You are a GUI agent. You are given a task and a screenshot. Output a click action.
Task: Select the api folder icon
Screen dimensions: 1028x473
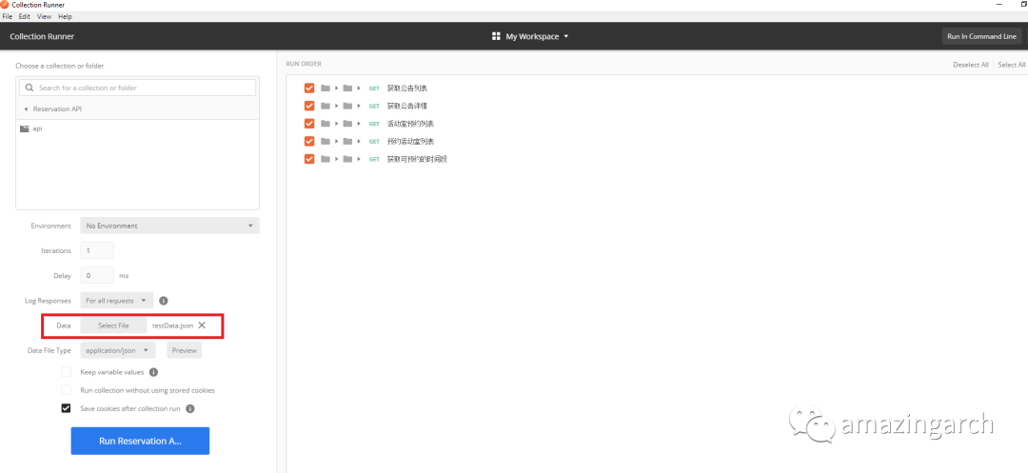(25, 129)
